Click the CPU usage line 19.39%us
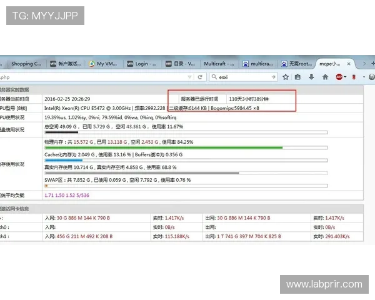 [x=110, y=117]
